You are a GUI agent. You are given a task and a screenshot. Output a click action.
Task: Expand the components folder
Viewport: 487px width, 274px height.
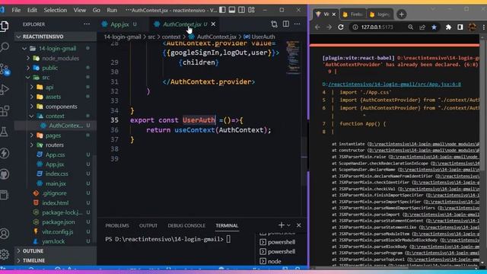[x=32, y=107]
